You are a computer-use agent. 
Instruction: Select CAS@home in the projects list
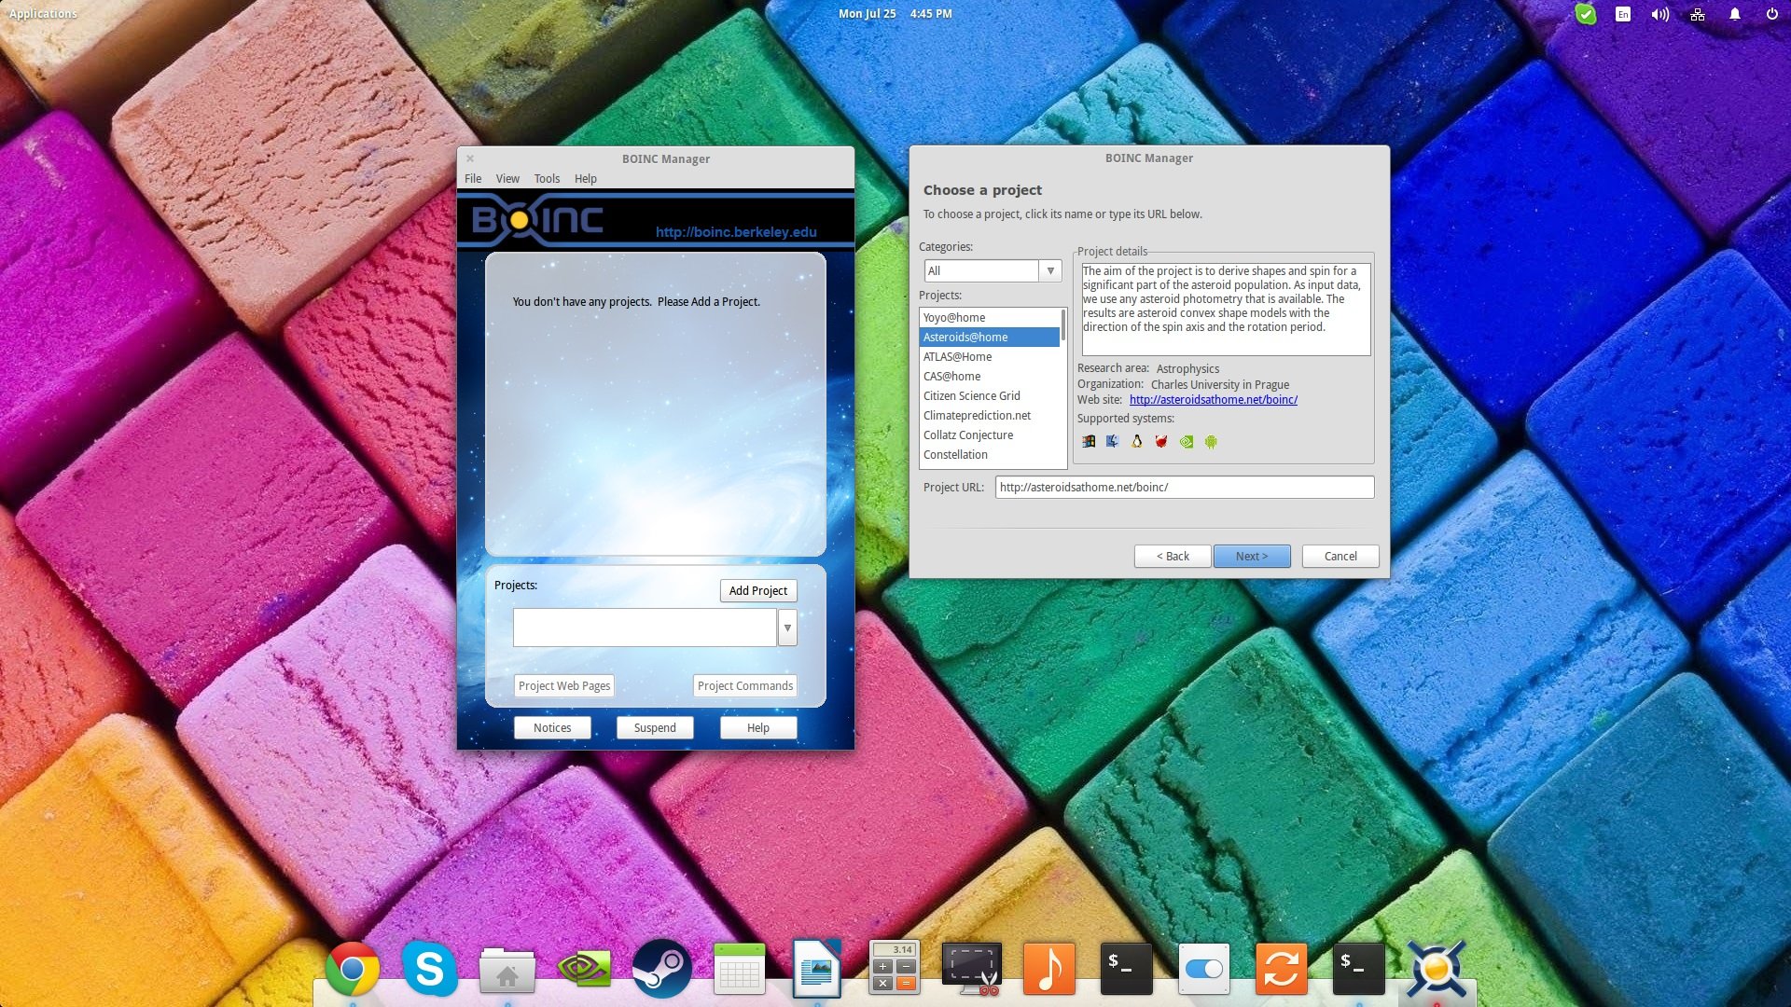pos(990,377)
